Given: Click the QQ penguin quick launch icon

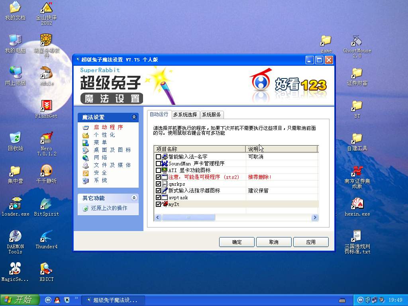Looking at the screenshot, I should pyautogui.click(x=57, y=300).
